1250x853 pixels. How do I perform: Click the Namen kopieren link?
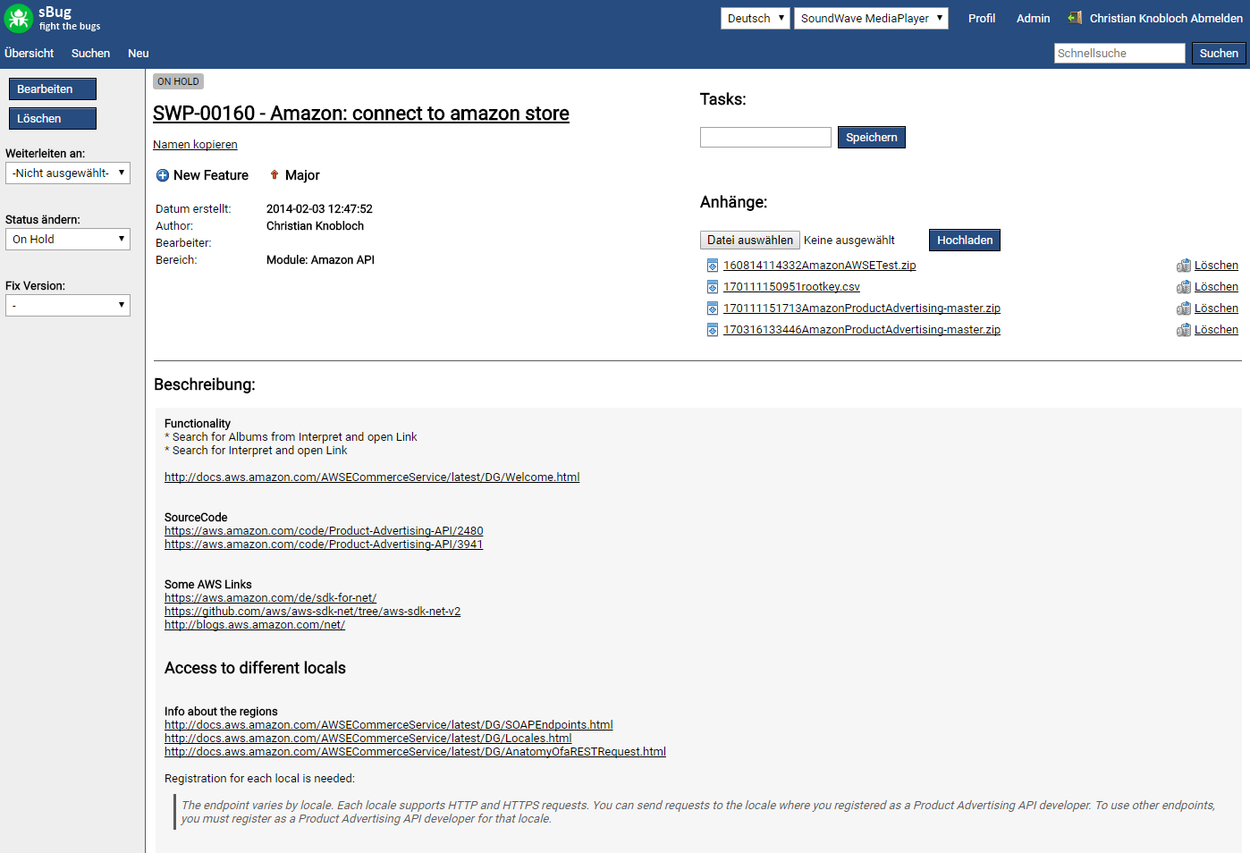pyautogui.click(x=195, y=145)
